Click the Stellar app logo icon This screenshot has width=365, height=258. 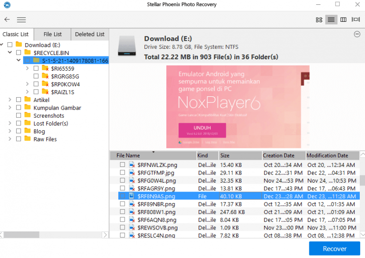pyautogui.click(x=7, y=4)
